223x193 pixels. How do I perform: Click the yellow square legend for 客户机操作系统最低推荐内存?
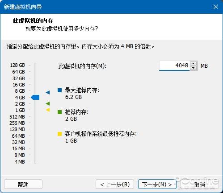coord(59,134)
